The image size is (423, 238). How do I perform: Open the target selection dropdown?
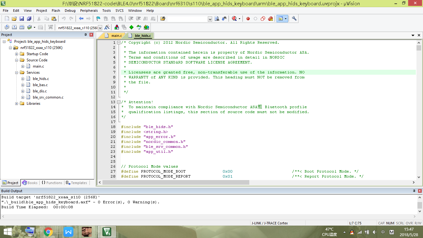(100, 28)
